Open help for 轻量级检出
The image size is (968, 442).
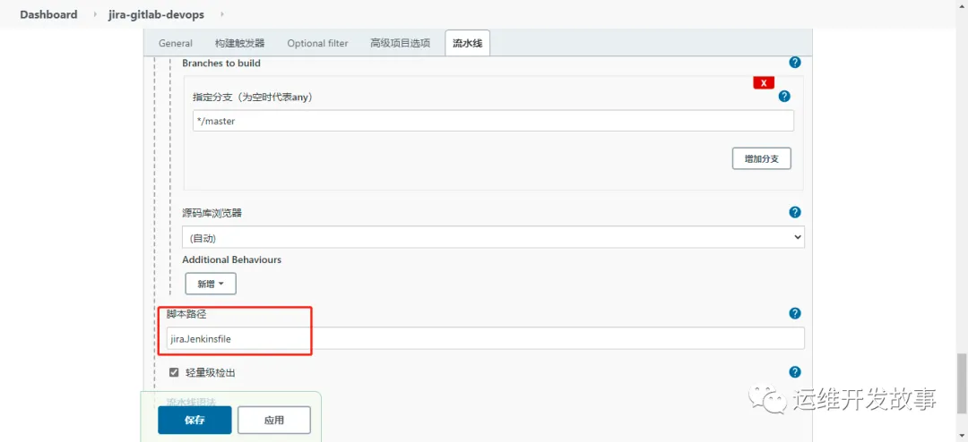click(x=795, y=371)
